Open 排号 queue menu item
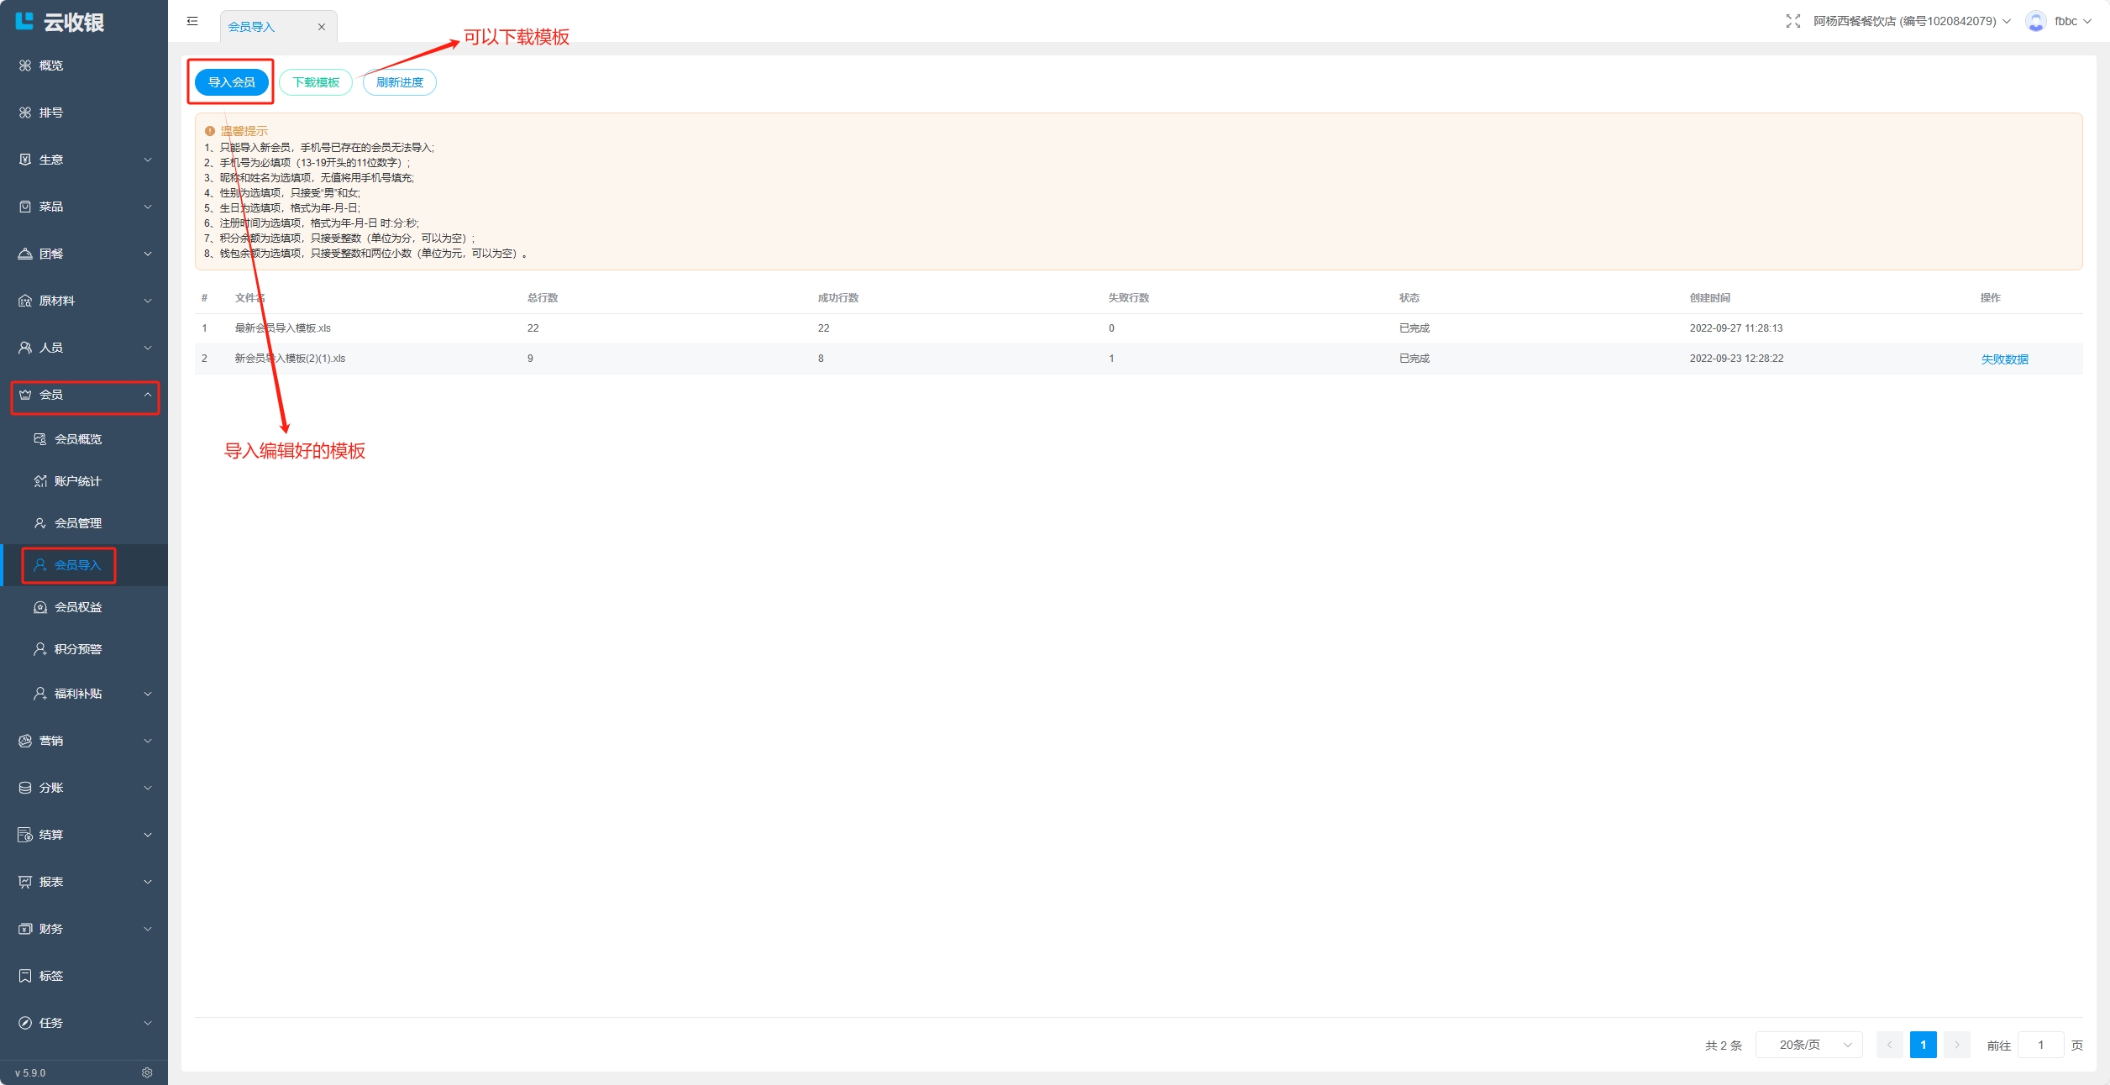The width and height of the screenshot is (2110, 1085). click(51, 113)
